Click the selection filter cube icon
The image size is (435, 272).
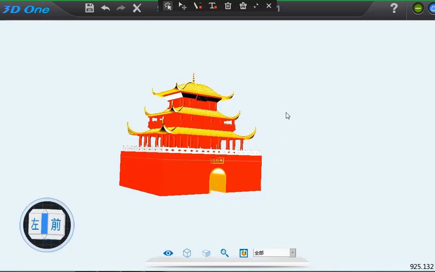[x=244, y=253]
